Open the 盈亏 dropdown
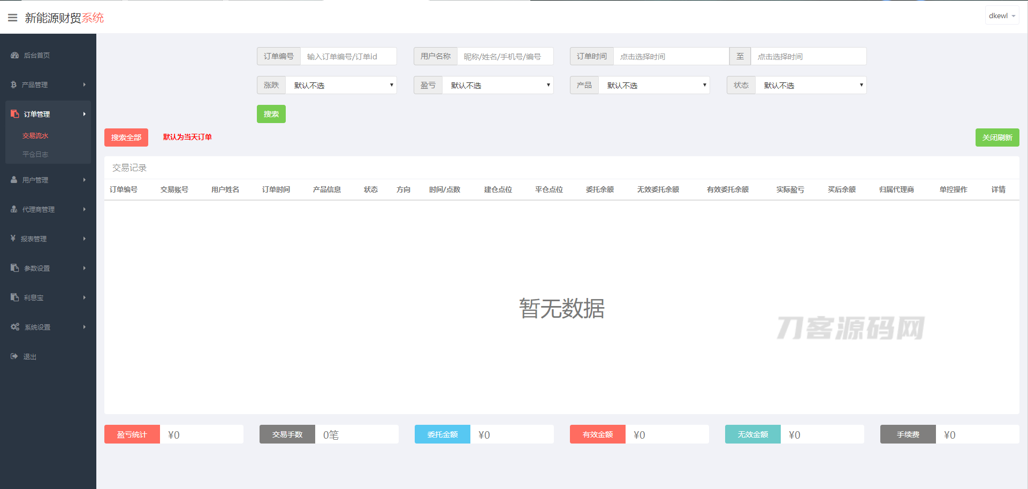 tap(498, 85)
